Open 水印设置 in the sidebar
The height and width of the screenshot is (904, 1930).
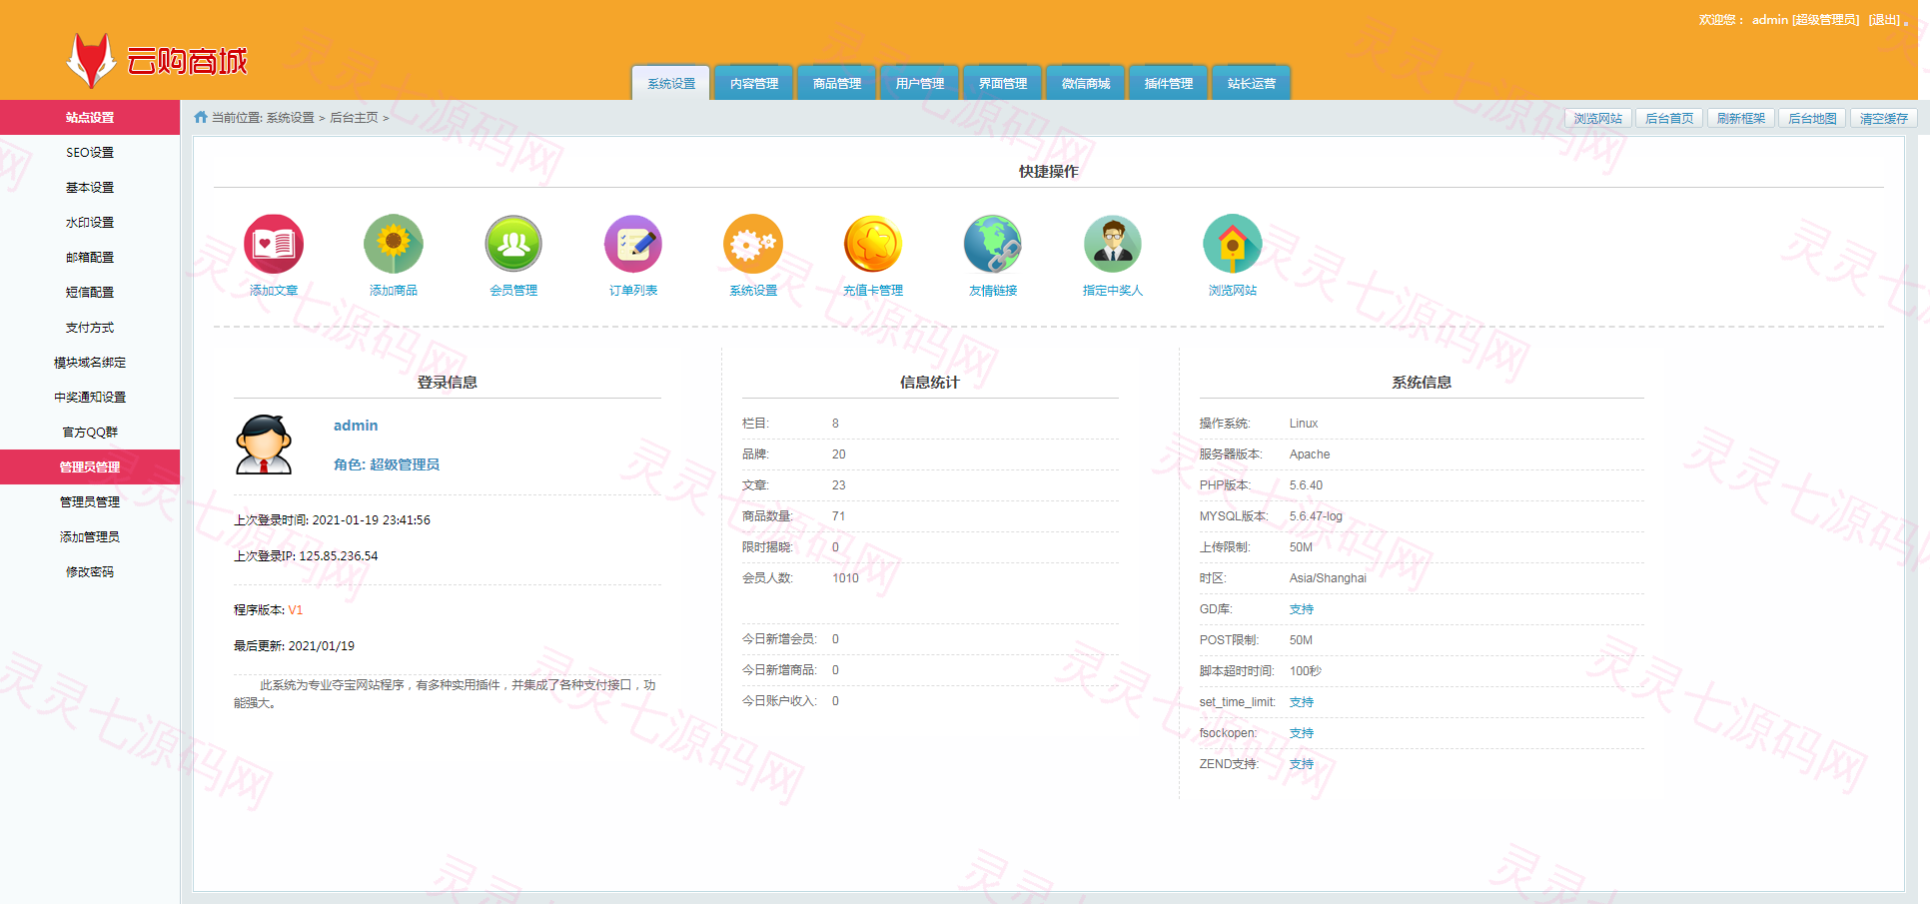[x=90, y=222]
